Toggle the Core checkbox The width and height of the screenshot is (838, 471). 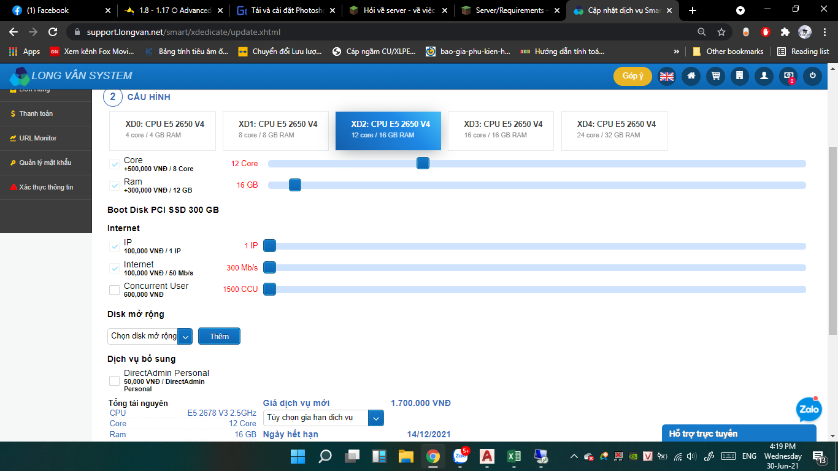point(114,164)
